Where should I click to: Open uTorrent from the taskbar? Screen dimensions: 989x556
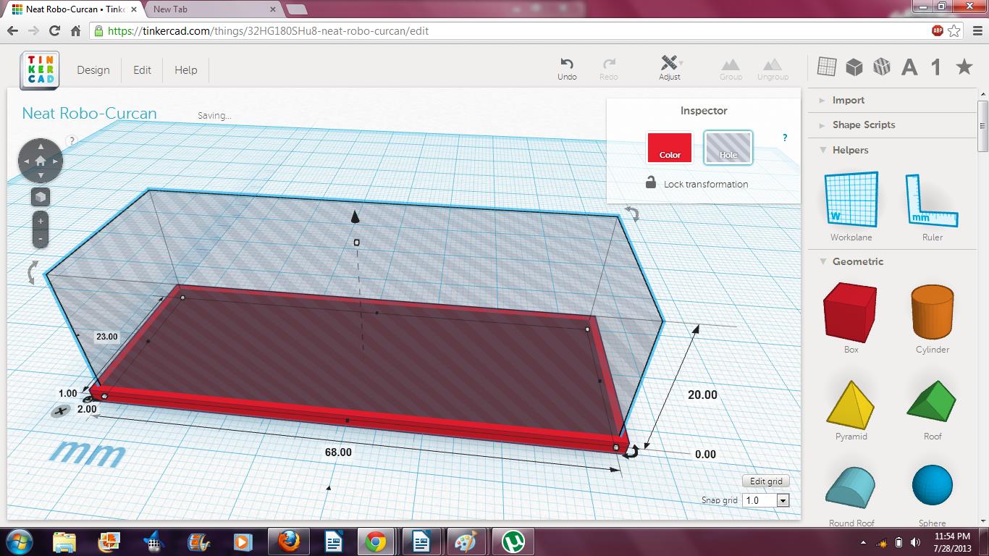[x=514, y=542]
